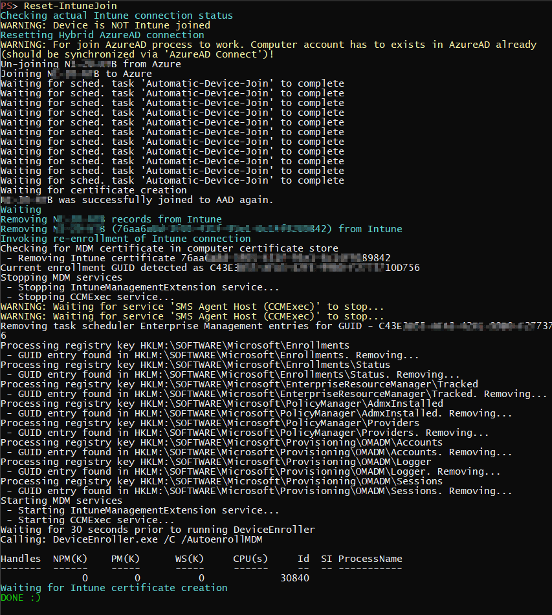Click the 'Stopping CCMExec service' line
Viewport: 552px width, 615px height.
91,297
